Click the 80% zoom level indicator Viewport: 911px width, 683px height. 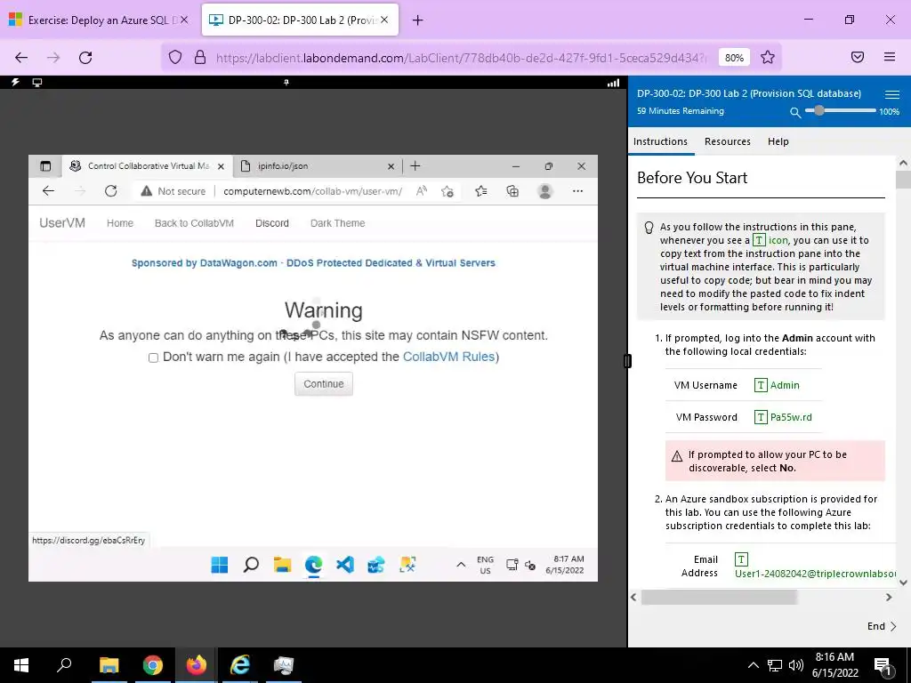(734, 58)
